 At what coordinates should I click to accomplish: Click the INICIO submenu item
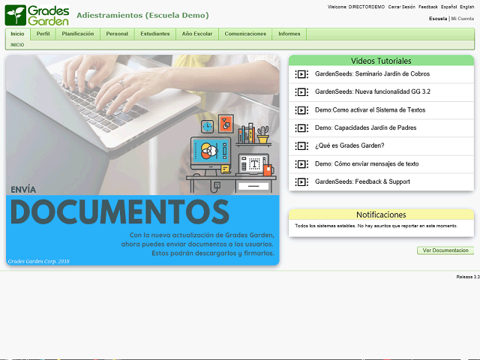coord(17,45)
